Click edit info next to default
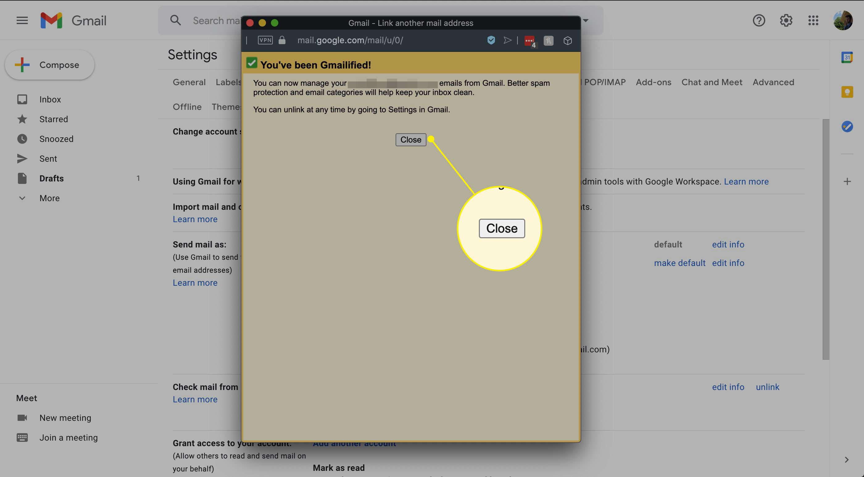The width and height of the screenshot is (864, 477). point(728,245)
